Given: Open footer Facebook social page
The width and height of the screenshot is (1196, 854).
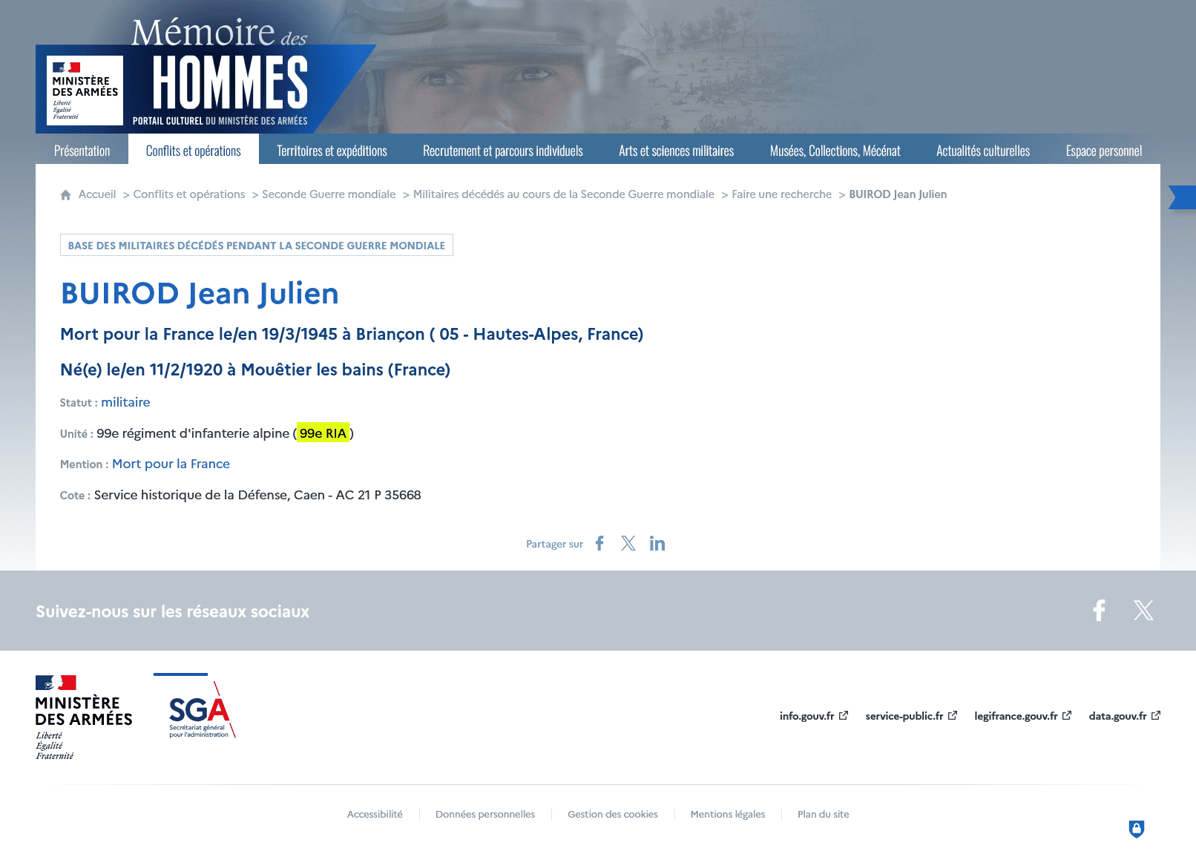Looking at the screenshot, I should (x=1099, y=610).
